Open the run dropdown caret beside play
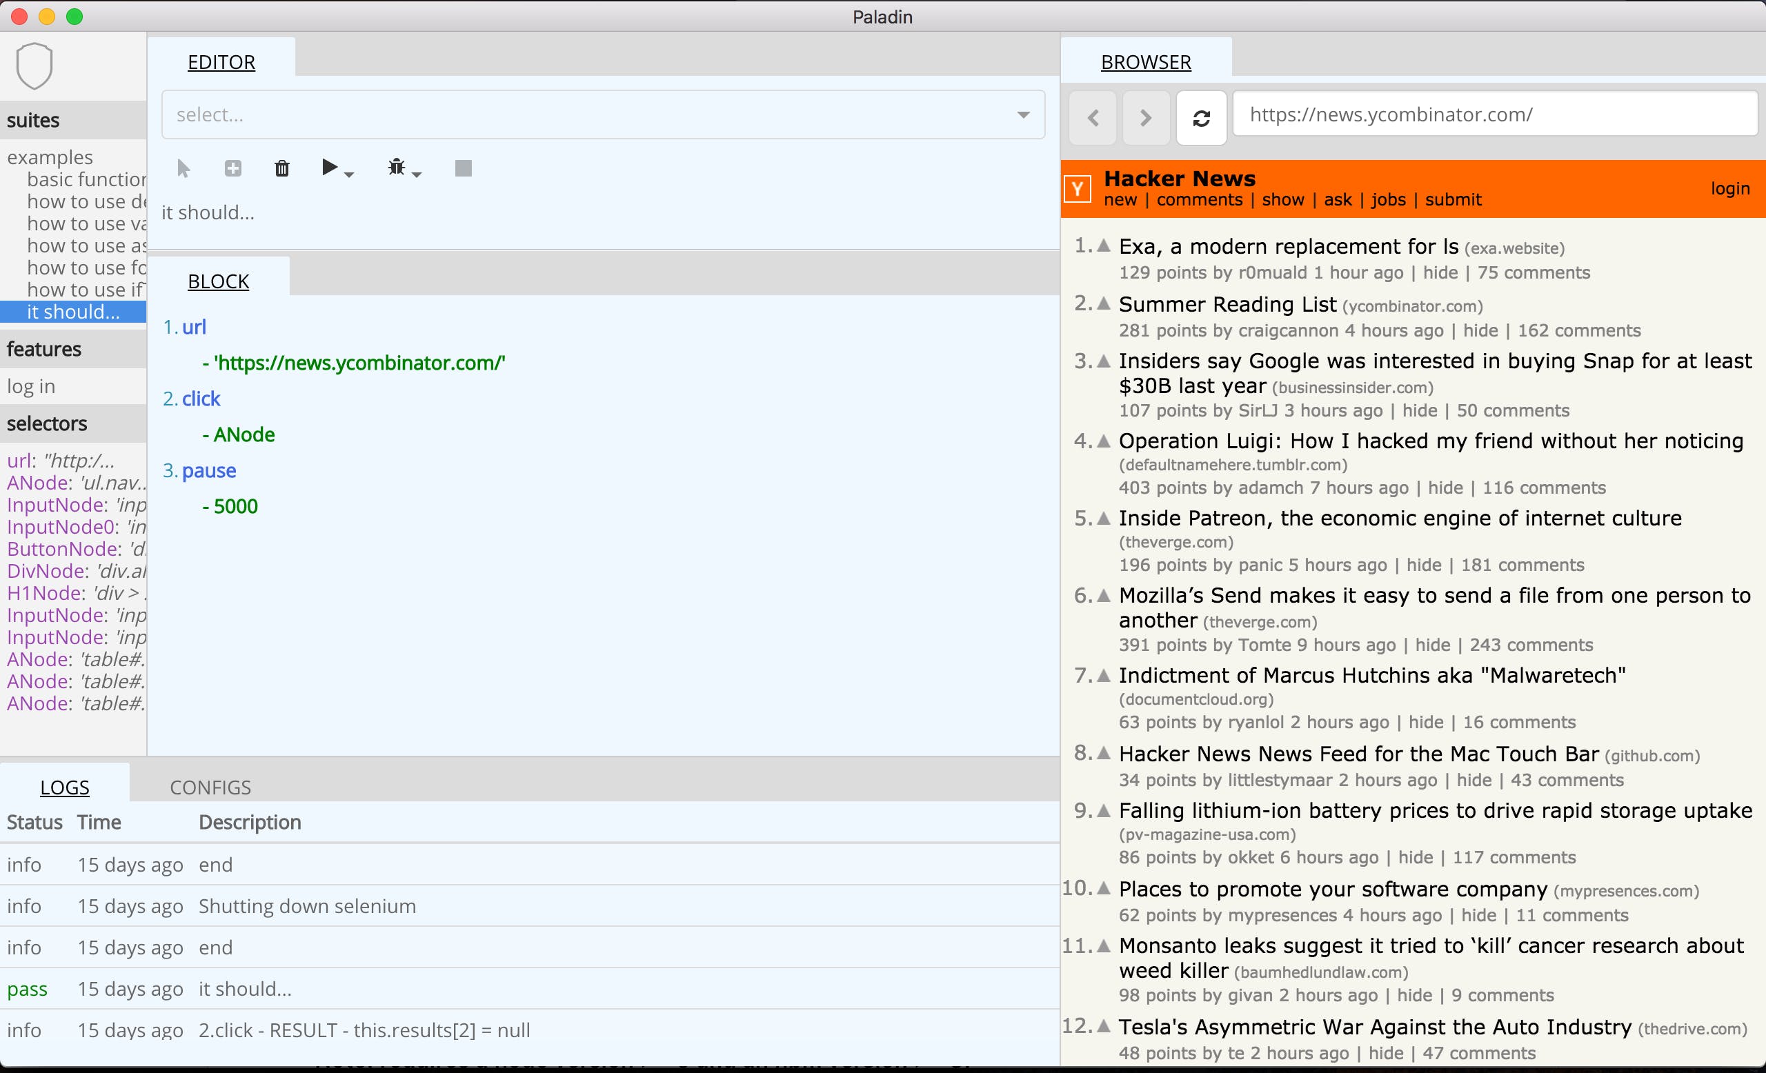The width and height of the screenshot is (1766, 1073). (349, 174)
